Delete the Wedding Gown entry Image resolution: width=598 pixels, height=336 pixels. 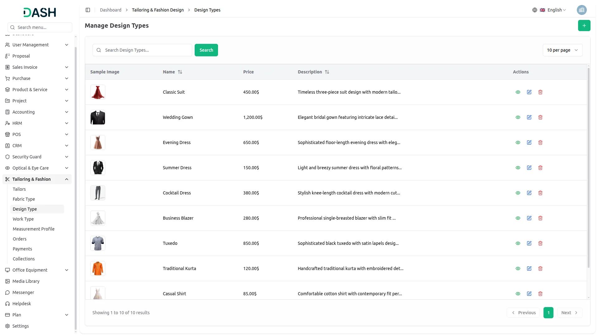click(x=540, y=117)
